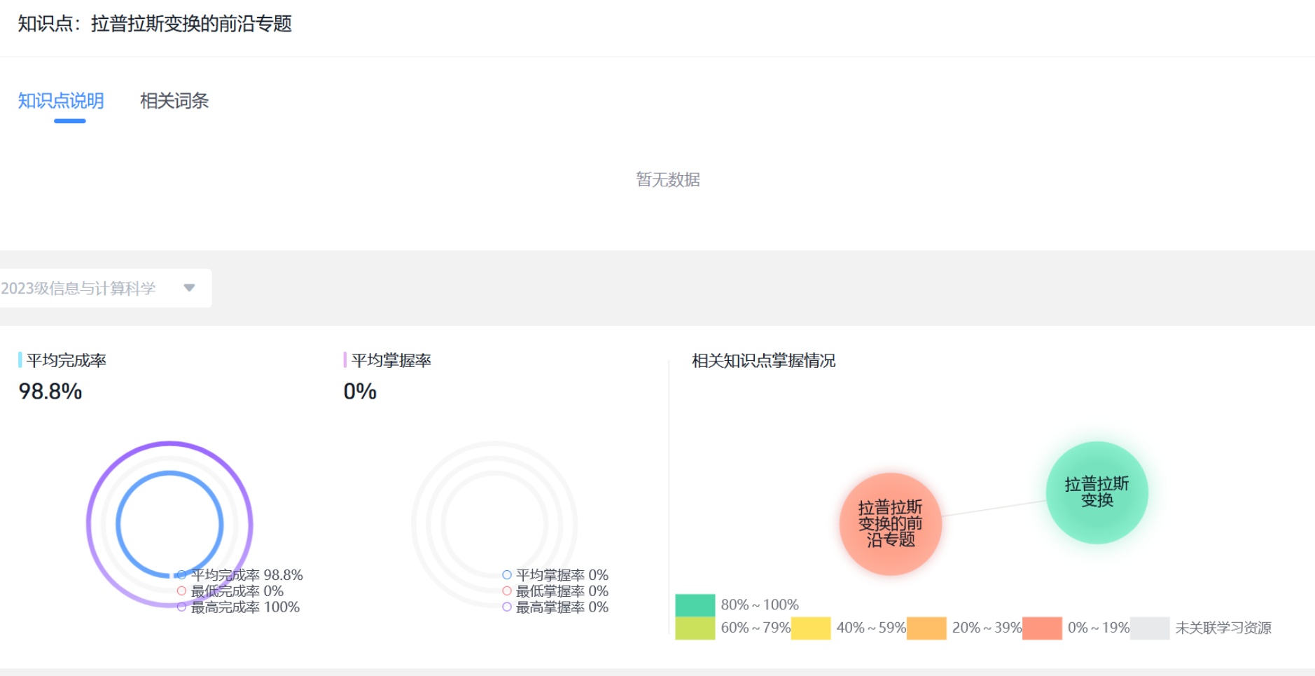Click the green 80%~100% legend swatch

pos(695,605)
